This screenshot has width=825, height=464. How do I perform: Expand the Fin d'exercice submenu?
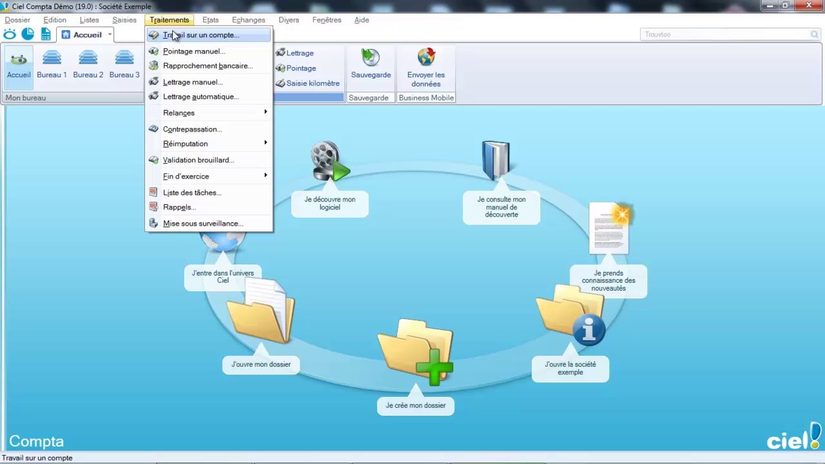click(x=209, y=176)
